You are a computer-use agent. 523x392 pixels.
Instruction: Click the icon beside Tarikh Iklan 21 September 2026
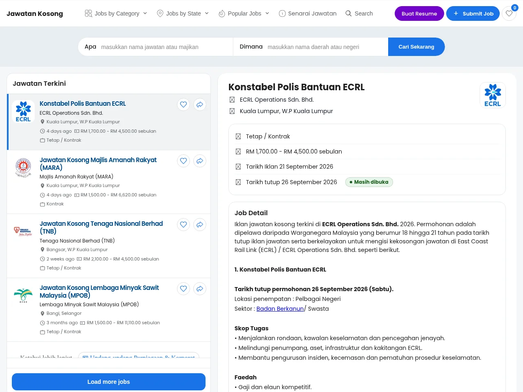(238, 167)
